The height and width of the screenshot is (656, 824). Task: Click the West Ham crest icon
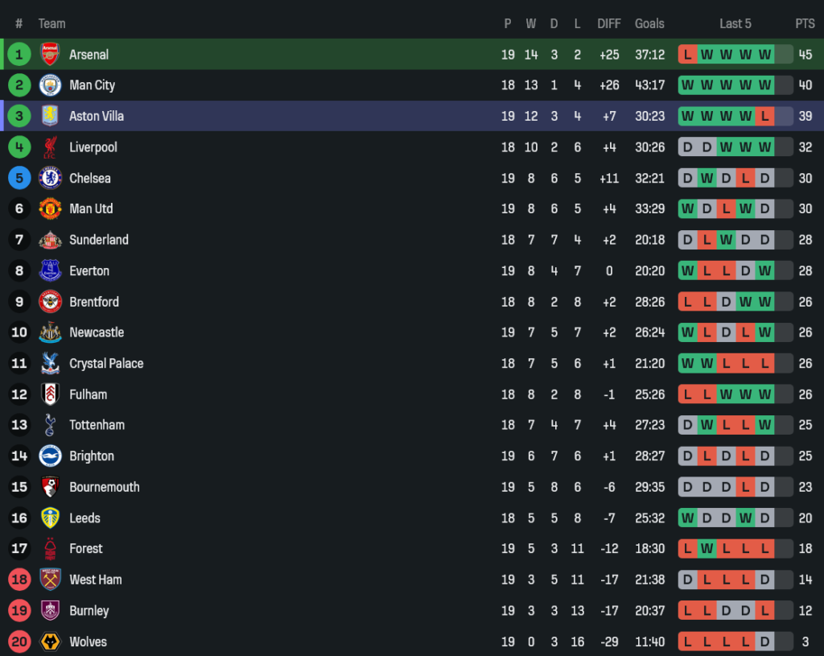tap(50, 580)
